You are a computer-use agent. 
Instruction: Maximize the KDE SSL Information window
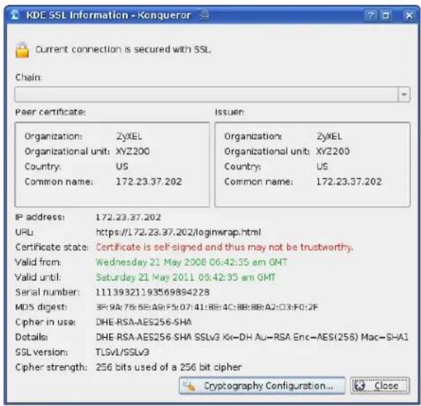click(x=386, y=15)
